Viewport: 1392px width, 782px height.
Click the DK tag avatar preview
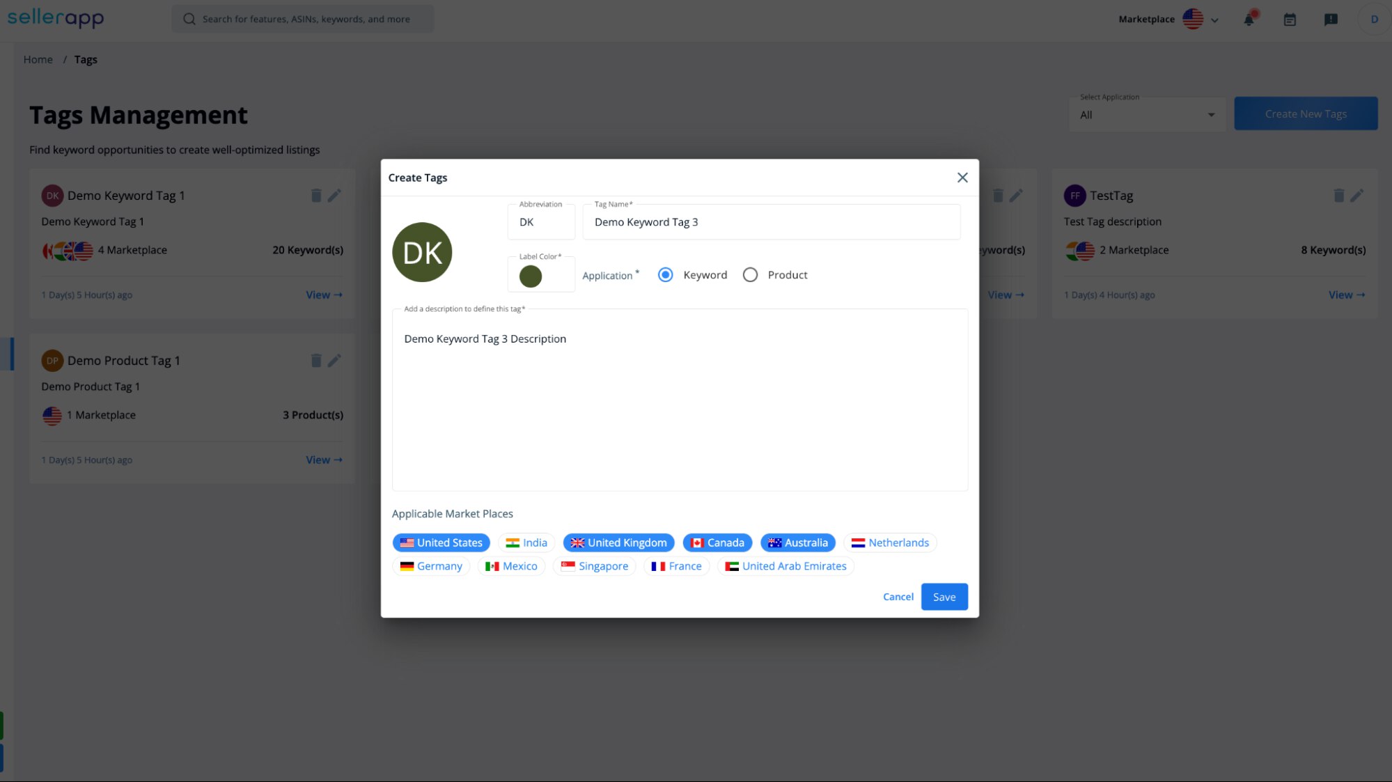(422, 252)
